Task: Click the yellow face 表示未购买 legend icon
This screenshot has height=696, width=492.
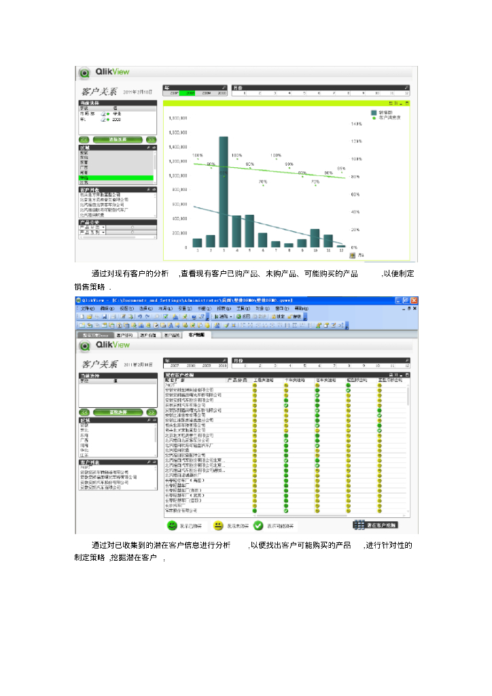Action: coord(218,525)
